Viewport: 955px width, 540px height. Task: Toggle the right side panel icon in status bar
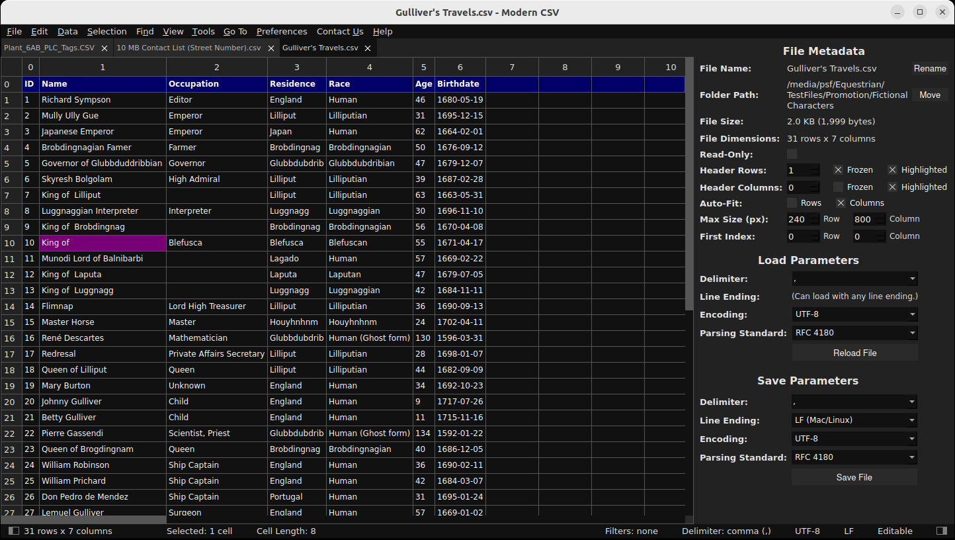click(942, 531)
